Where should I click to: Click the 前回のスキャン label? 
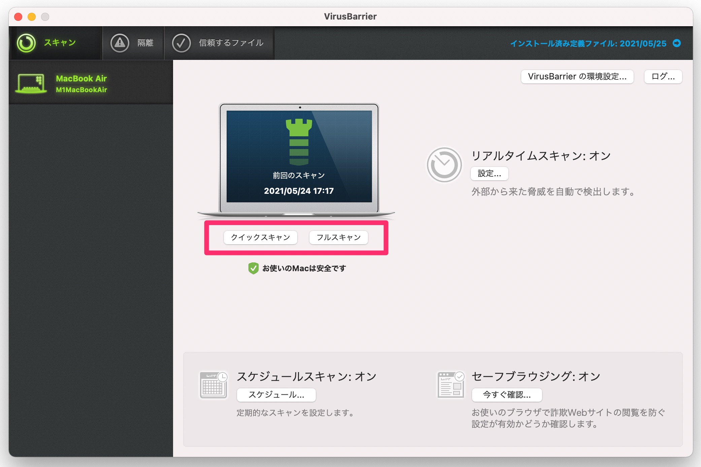point(299,175)
